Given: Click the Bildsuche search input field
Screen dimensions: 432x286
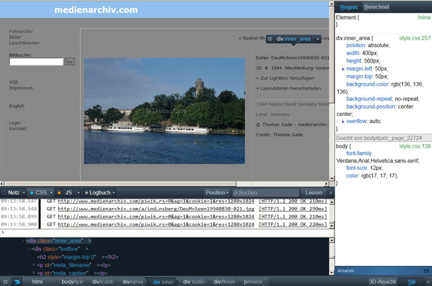Looking at the screenshot, I should [x=36, y=62].
